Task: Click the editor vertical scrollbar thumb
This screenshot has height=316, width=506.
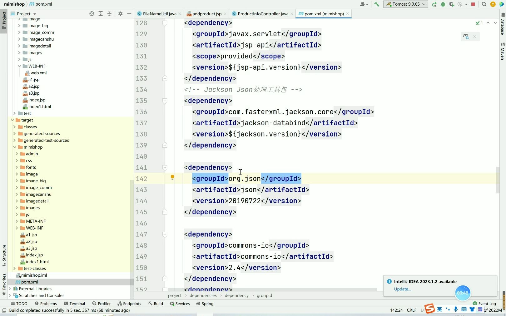Action: coord(498,180)
